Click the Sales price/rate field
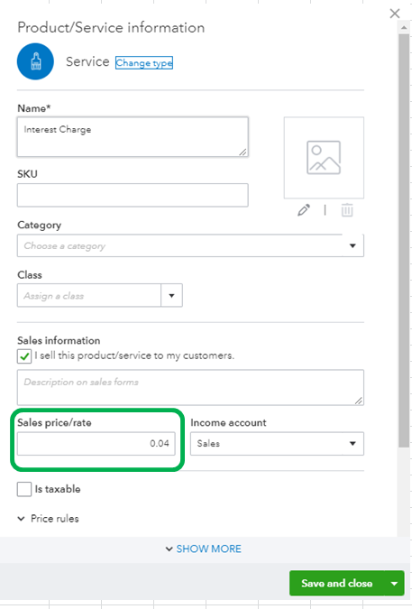The width and height of the screenshot is (412, 609). 96,444
